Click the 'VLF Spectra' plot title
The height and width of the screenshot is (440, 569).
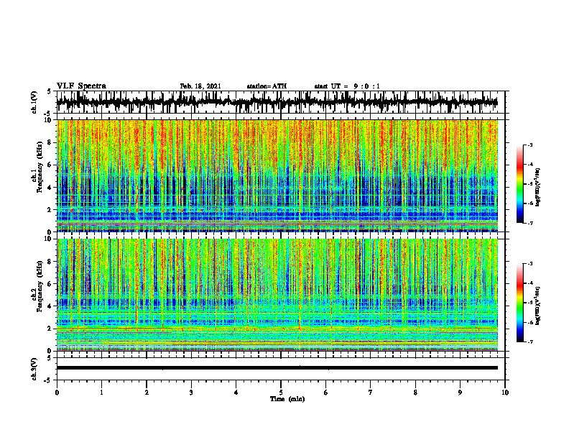[81, 86]
